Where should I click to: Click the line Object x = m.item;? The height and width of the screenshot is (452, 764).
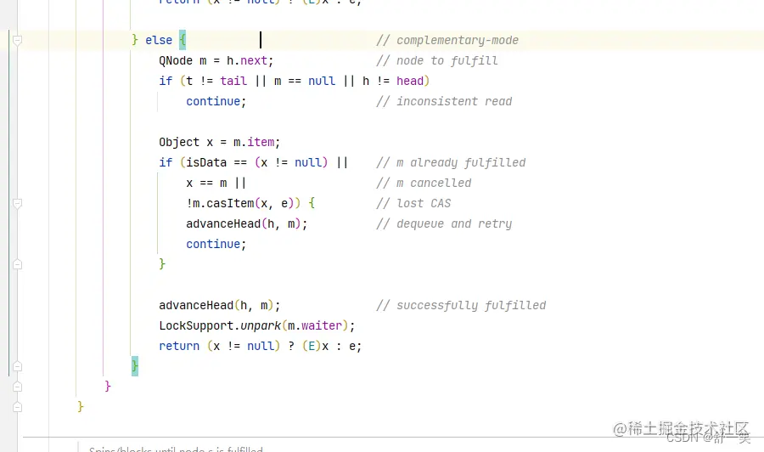point(219,143)
